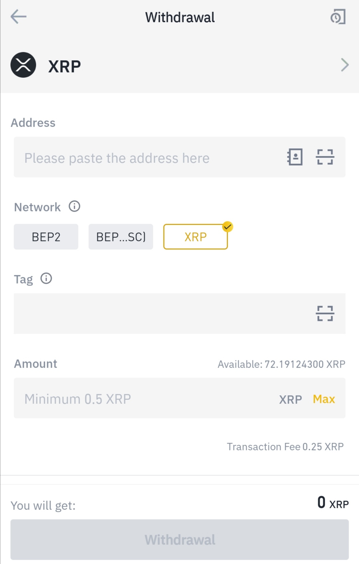Open the XRP coin selection row
Viewport: 359px width, 564px height.
pos(179,65)
